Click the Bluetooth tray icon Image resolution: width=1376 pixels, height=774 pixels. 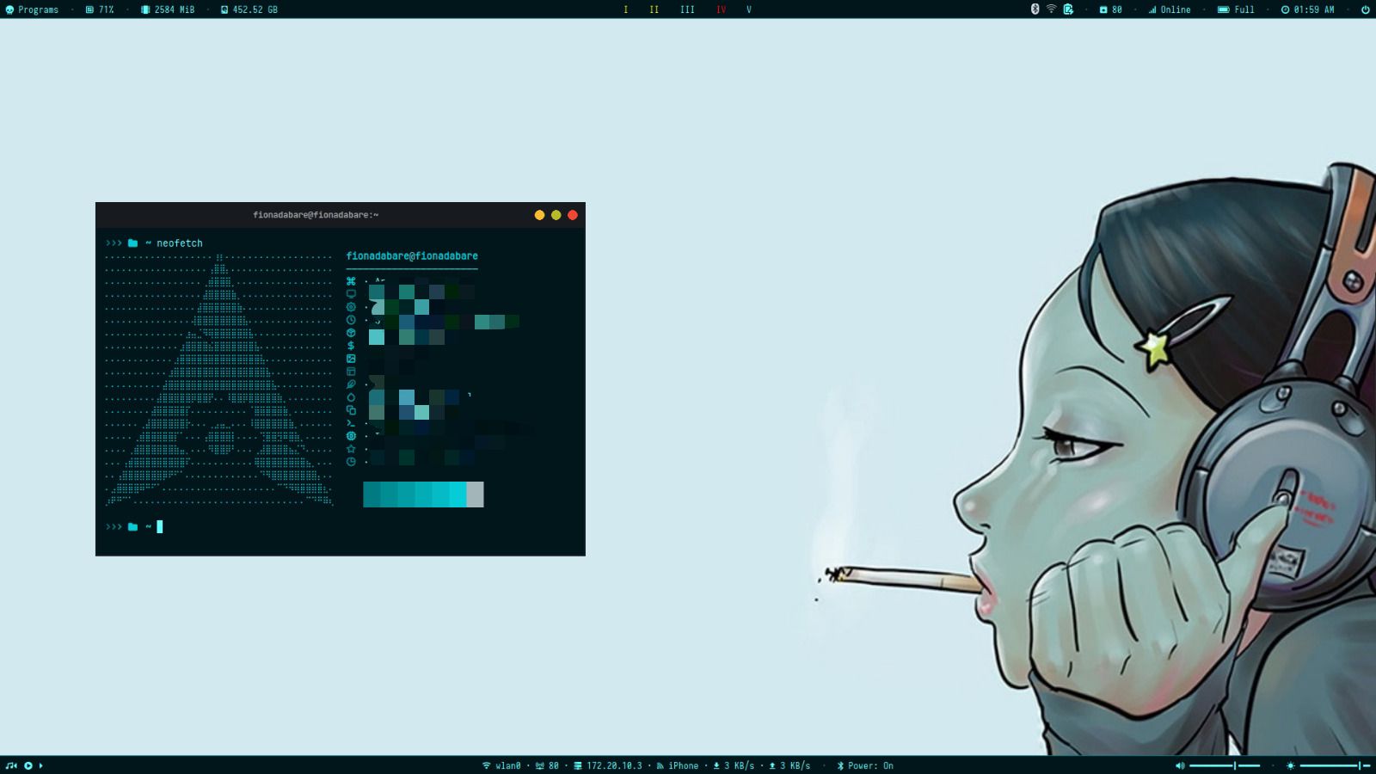1035,9
